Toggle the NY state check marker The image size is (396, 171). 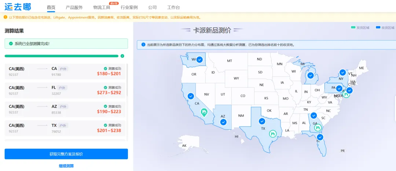342,73
